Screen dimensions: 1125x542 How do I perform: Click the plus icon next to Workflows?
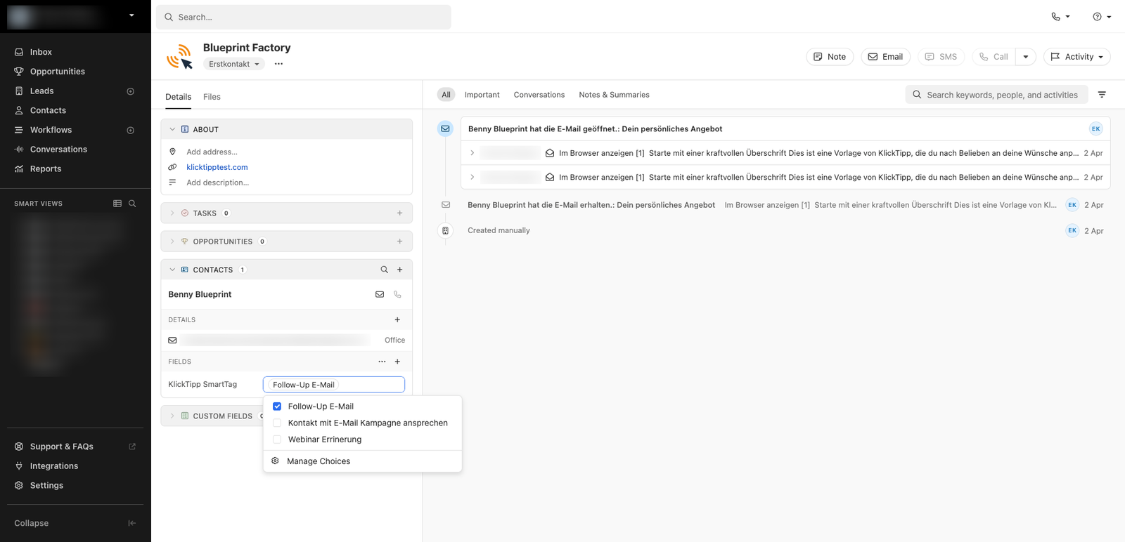[130, 130]
